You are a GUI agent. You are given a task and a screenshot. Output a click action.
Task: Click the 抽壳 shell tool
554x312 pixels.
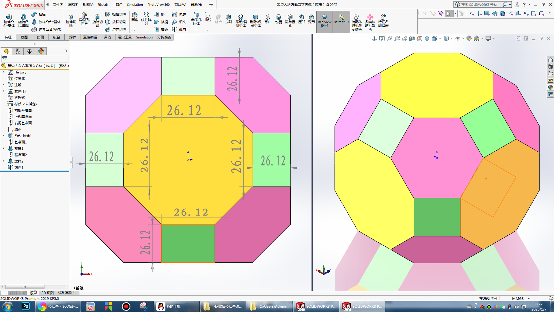(x=161, y=29)
